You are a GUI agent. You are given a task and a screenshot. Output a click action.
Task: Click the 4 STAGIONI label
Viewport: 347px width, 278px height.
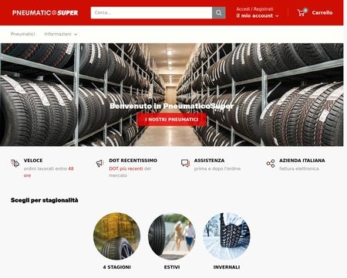click(116, 267)
